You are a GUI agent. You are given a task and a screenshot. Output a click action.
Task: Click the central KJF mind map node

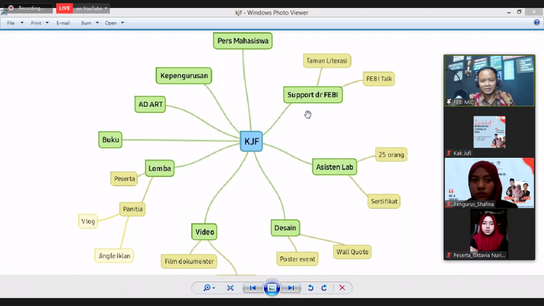click(x=251, y=141)
